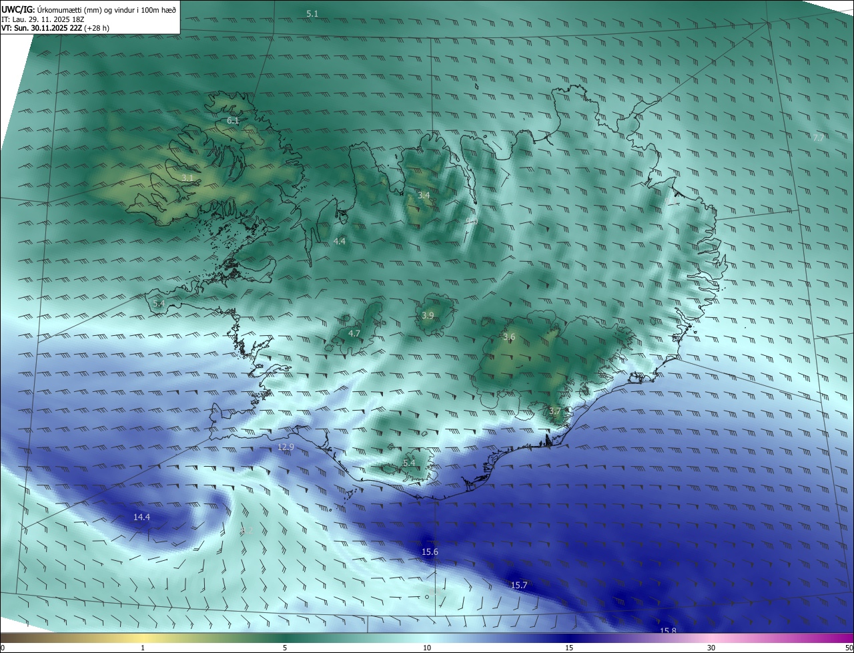This screenshot has width=854, height=653.
Task: Select the initial time "IT: Lau. 29. 11. 2025 18Z"
Action: coord(43,19)
